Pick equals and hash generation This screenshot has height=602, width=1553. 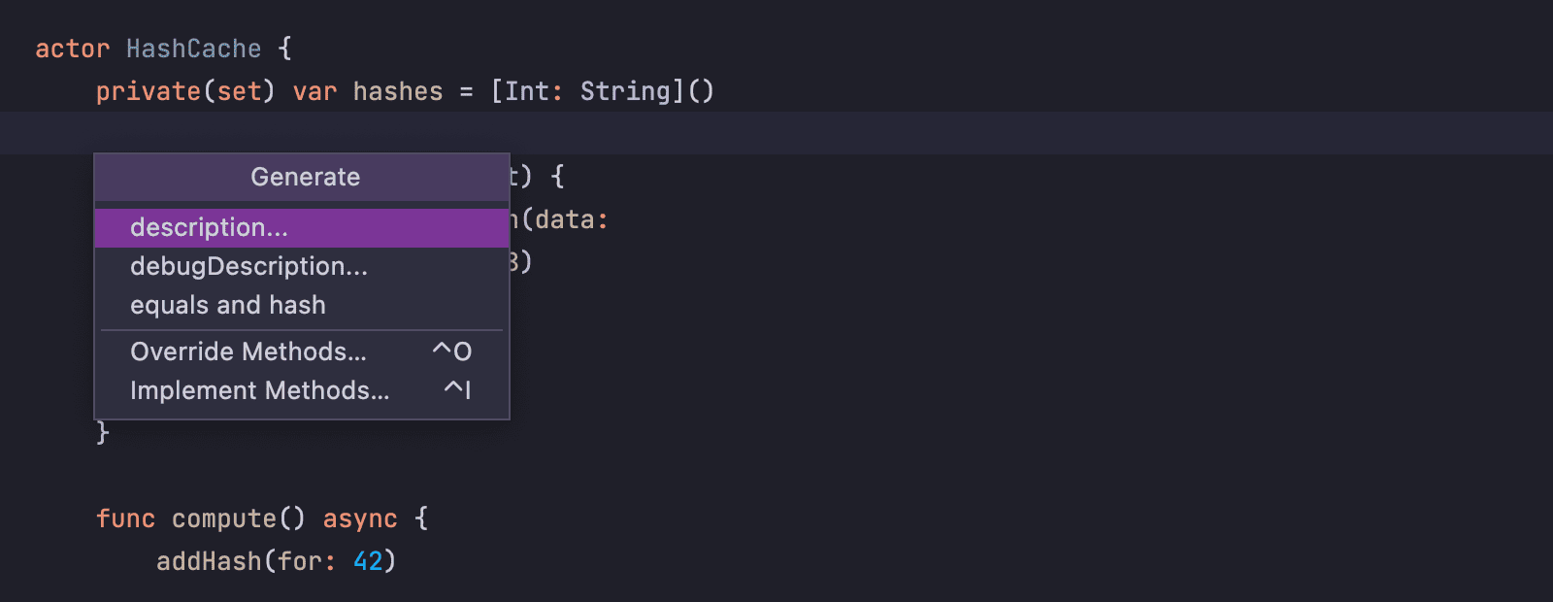tap(227, 305)
